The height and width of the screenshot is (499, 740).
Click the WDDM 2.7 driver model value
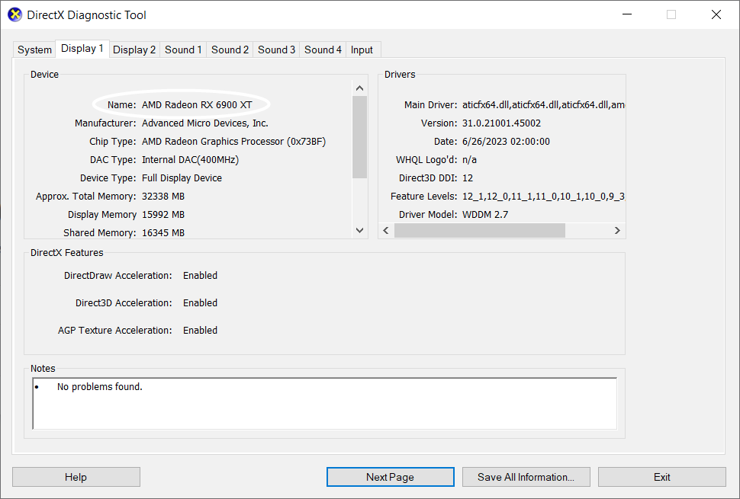click(485, 214)
